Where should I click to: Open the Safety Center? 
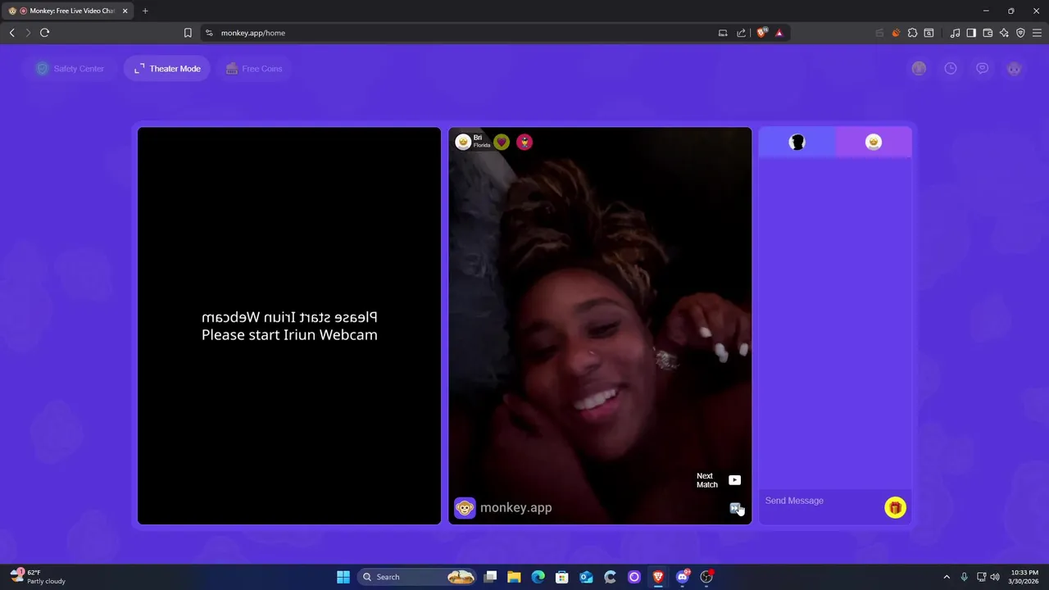coord(70,69)
